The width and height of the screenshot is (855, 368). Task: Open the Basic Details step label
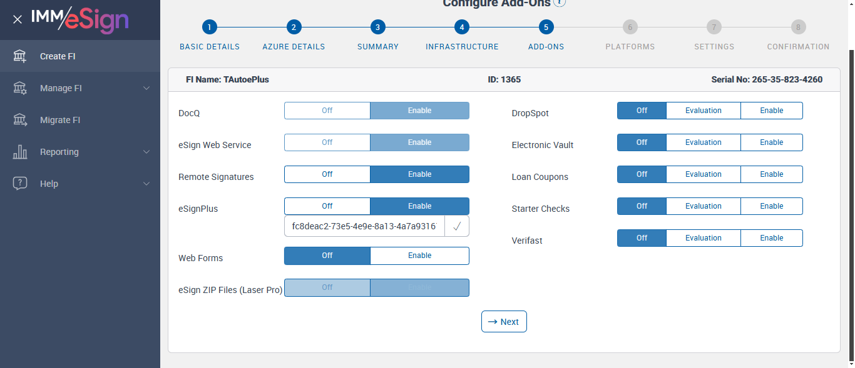(210, 47)
